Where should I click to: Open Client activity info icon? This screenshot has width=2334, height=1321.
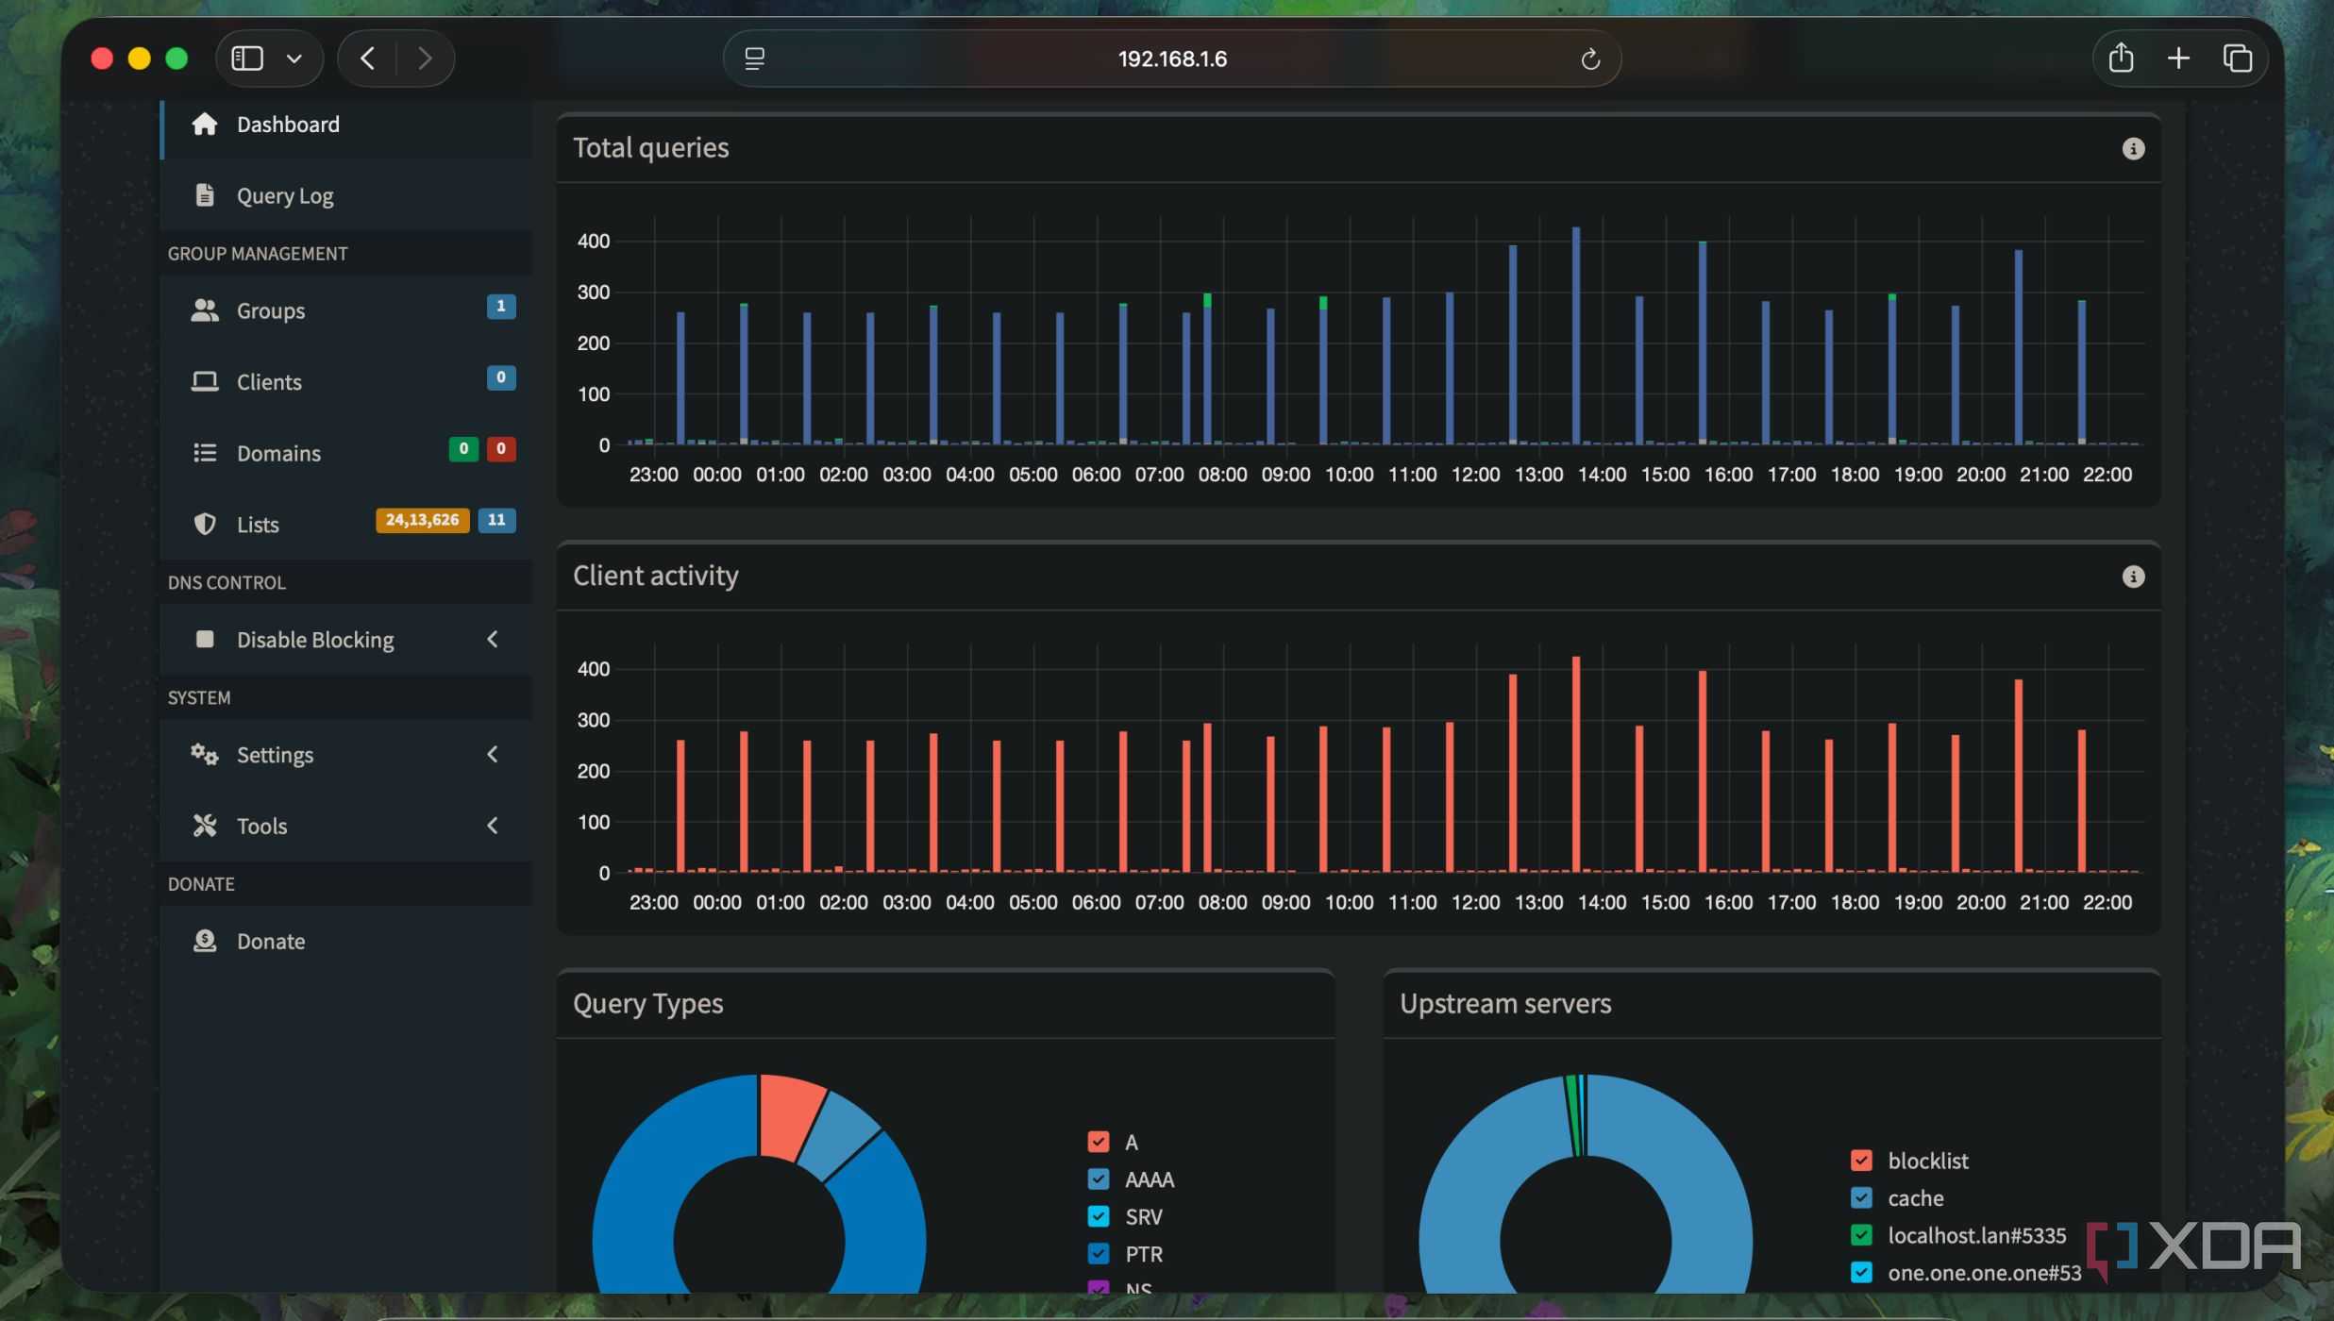[x=2133, y=577]
